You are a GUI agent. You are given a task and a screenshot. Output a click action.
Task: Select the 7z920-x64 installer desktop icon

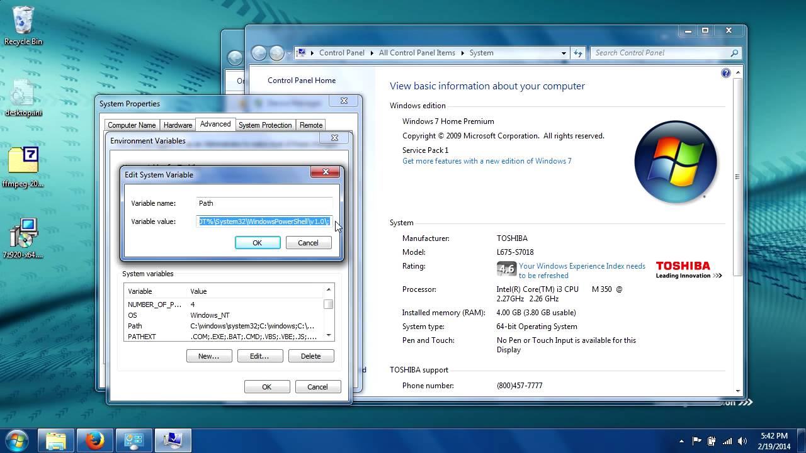pyautogui.click(x=23, y=239)
